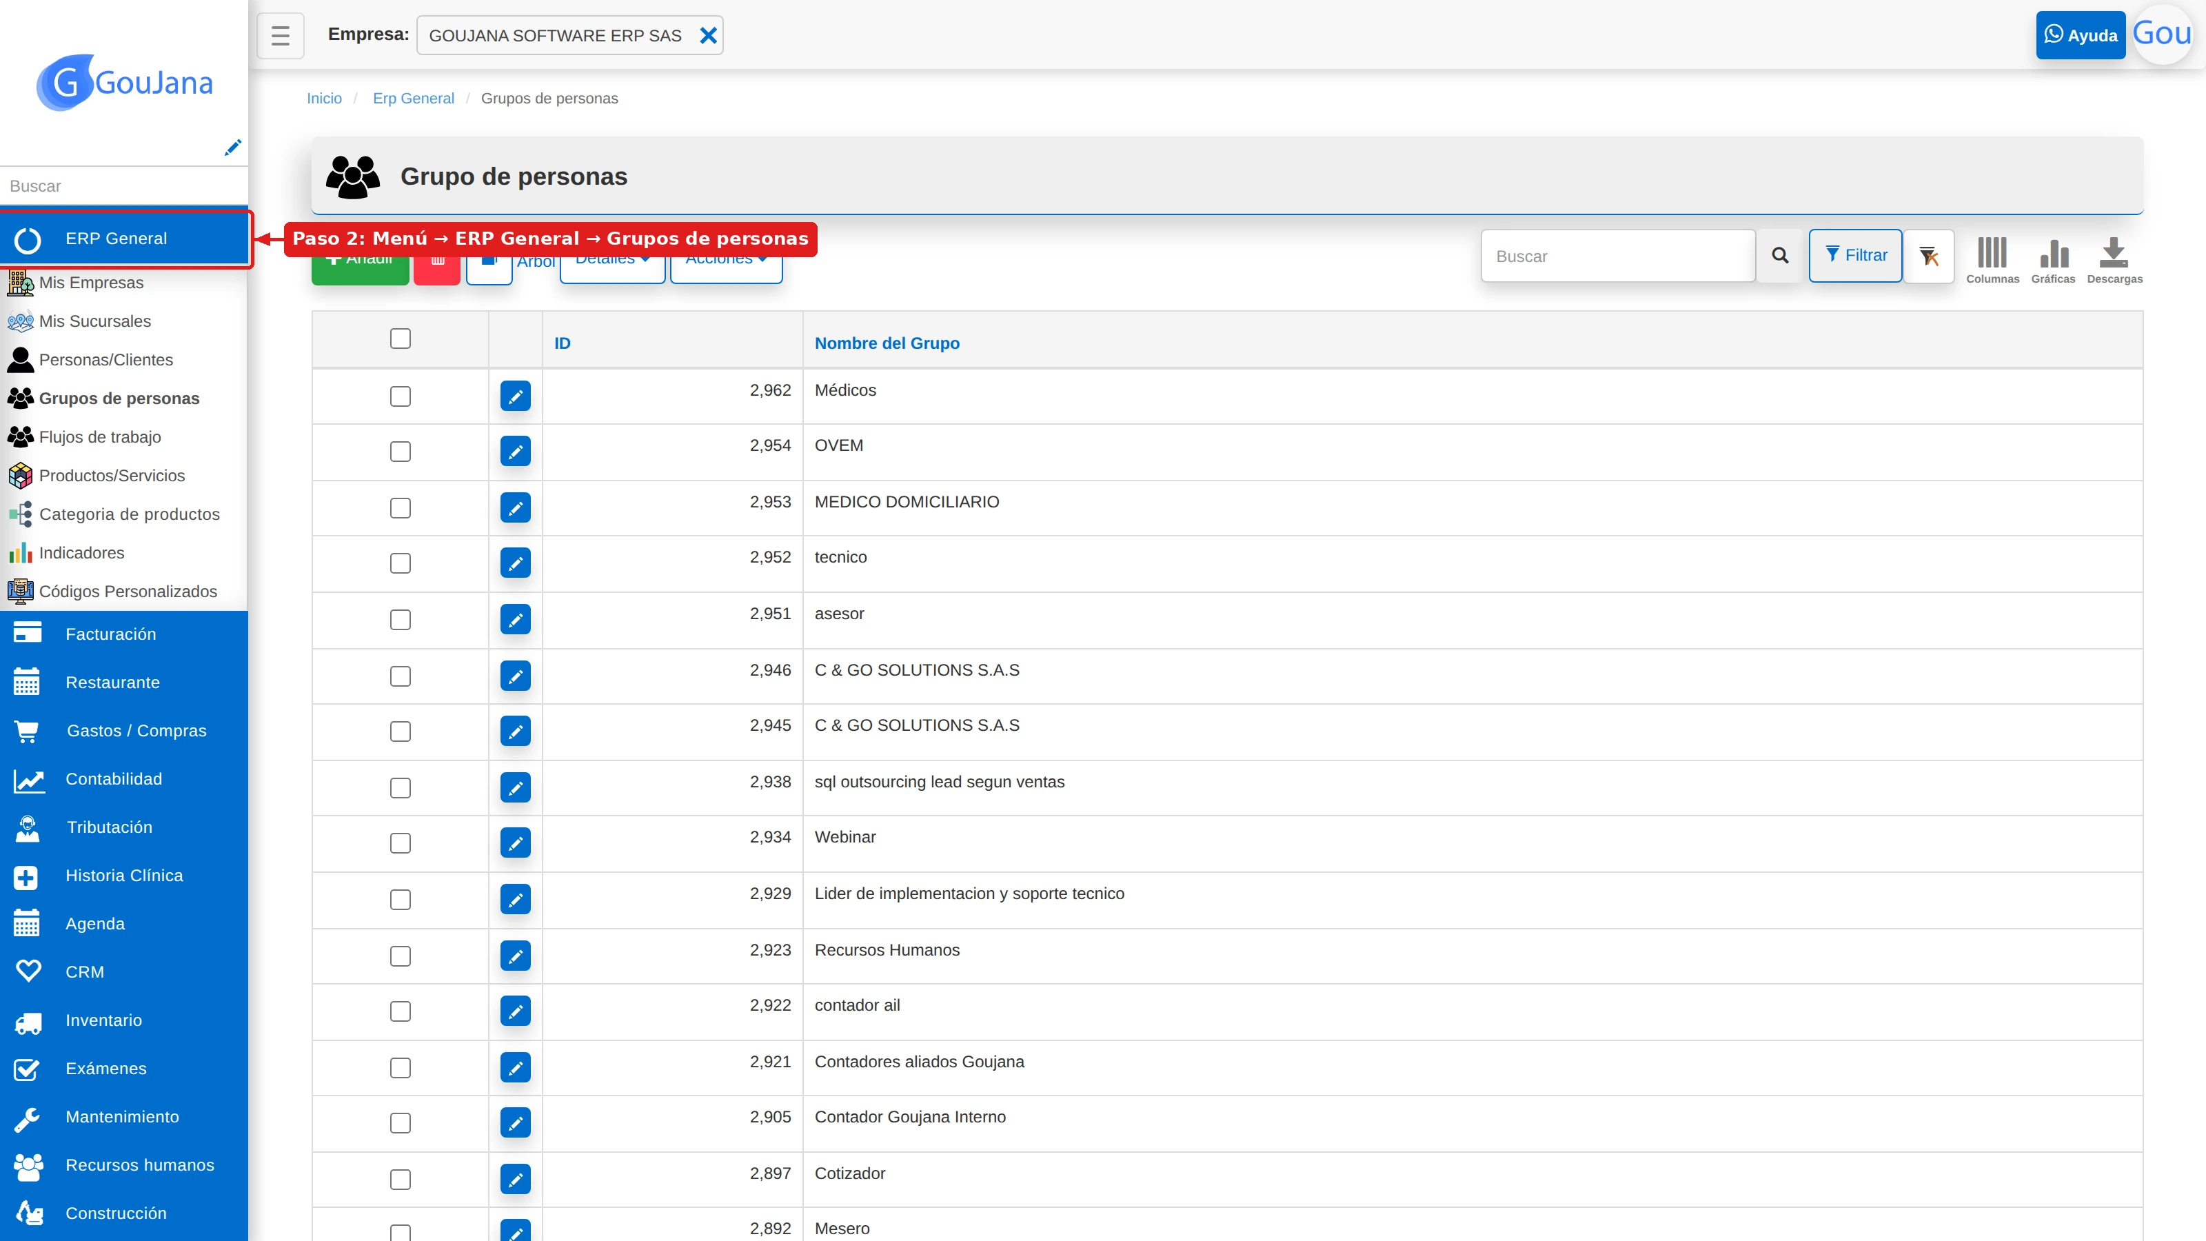Viewport: 2206px width, 1241px height.
Task: Go to Erp General breadcrumb link
Action: (x=413, y=99)
